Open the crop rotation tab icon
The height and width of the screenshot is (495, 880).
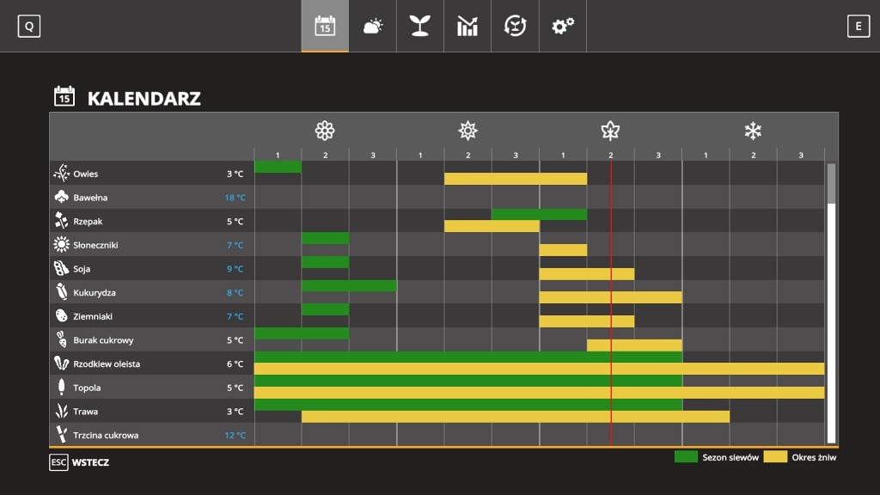point(515,26)
